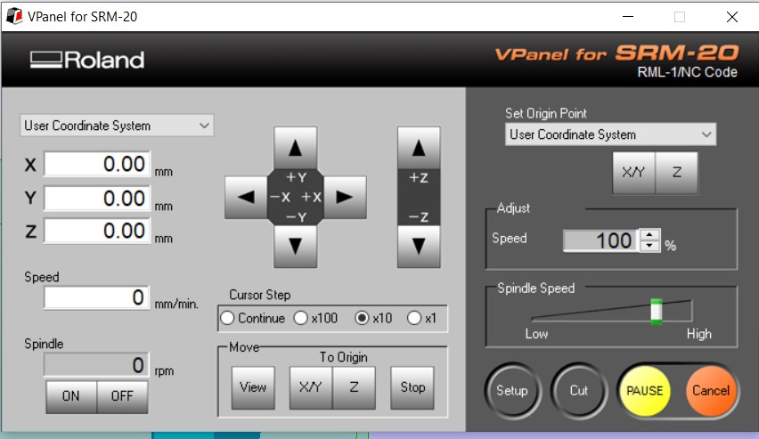Set Z origin under Set Origin Point
Viewport: 759px width, 439px height.
(677, 173)
